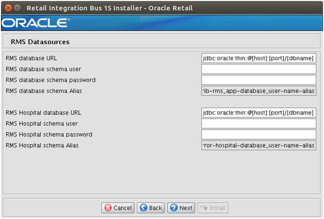Go Back to the previous installer step

pyautogui.click(x=151, y=208)
